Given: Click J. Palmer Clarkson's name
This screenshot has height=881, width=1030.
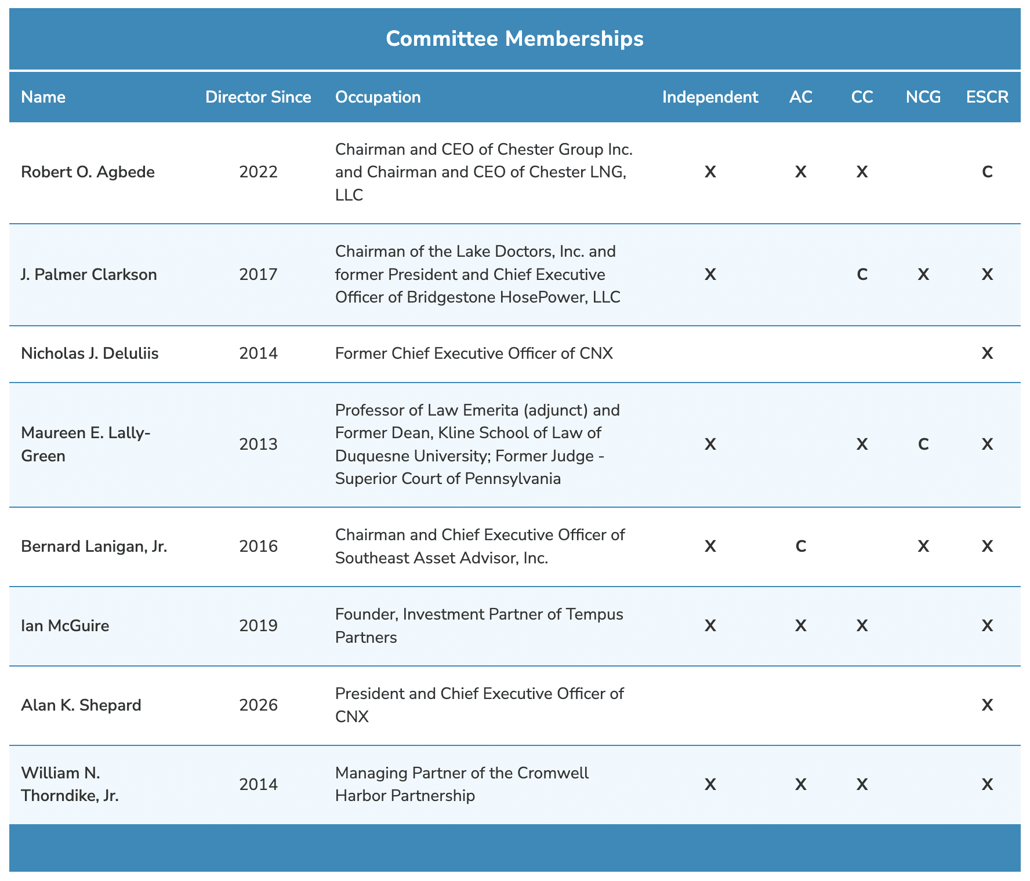Looking at the screenshot, I should click(89, 274).
